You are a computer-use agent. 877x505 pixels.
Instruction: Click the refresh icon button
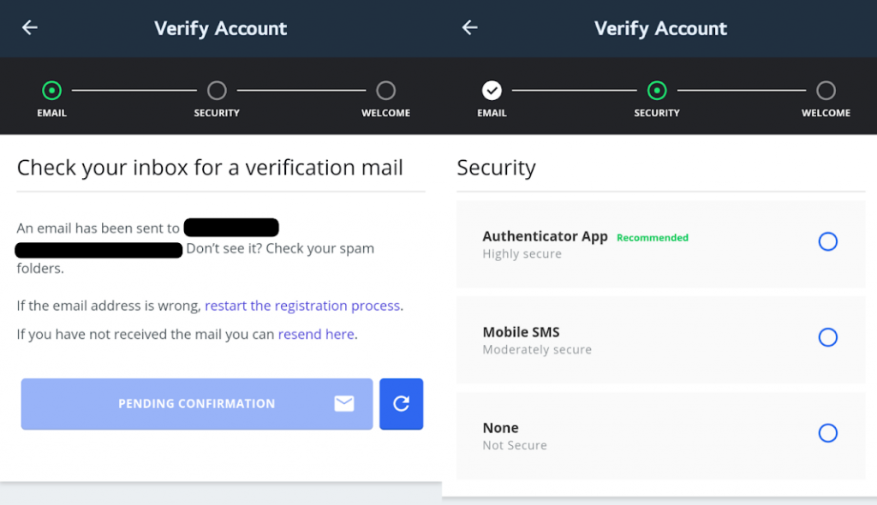click(x=401, y=404)
